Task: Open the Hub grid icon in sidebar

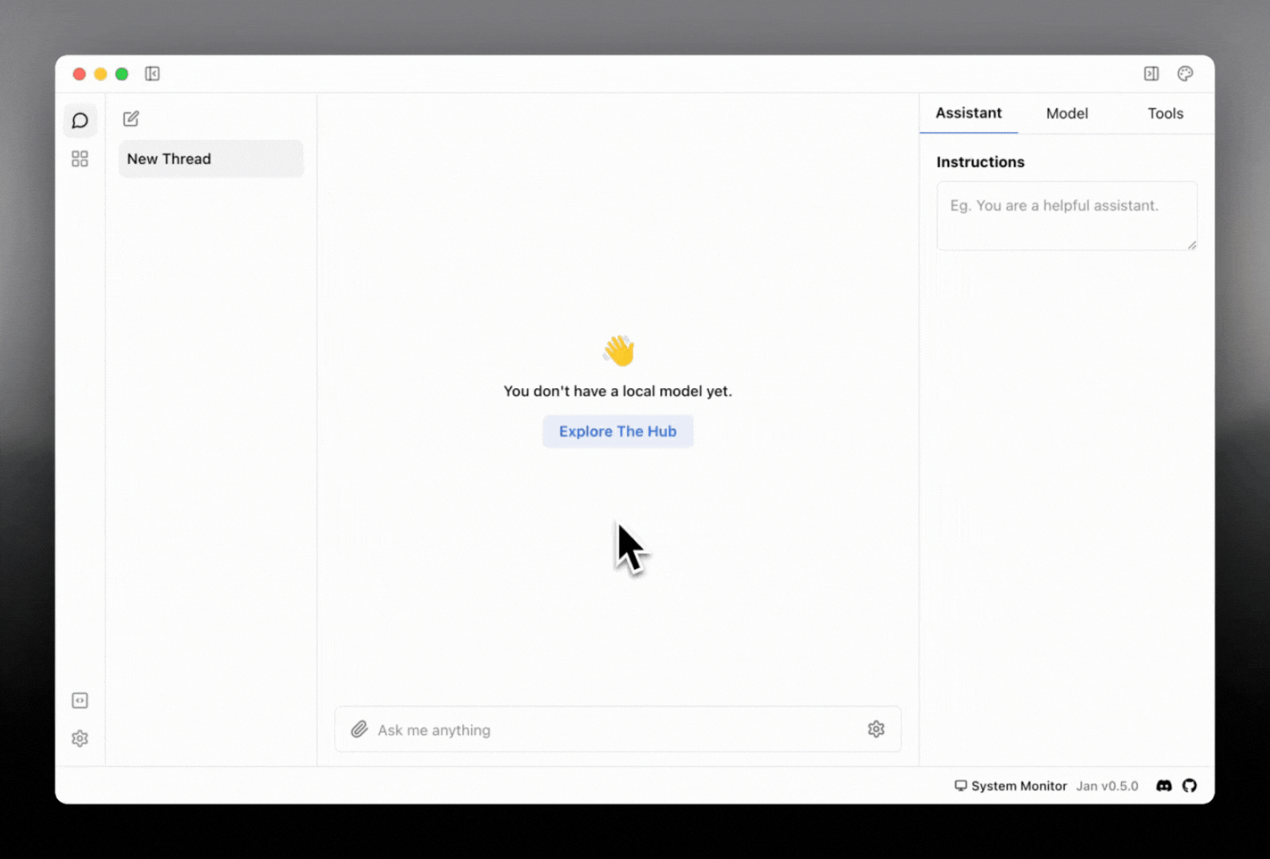Action: [80, 159]
